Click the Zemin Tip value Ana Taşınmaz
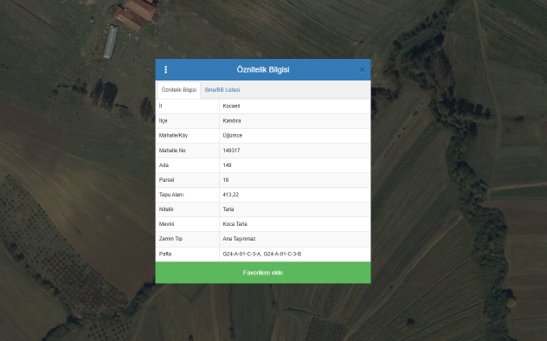547x341 pixels. coord(239,239)
